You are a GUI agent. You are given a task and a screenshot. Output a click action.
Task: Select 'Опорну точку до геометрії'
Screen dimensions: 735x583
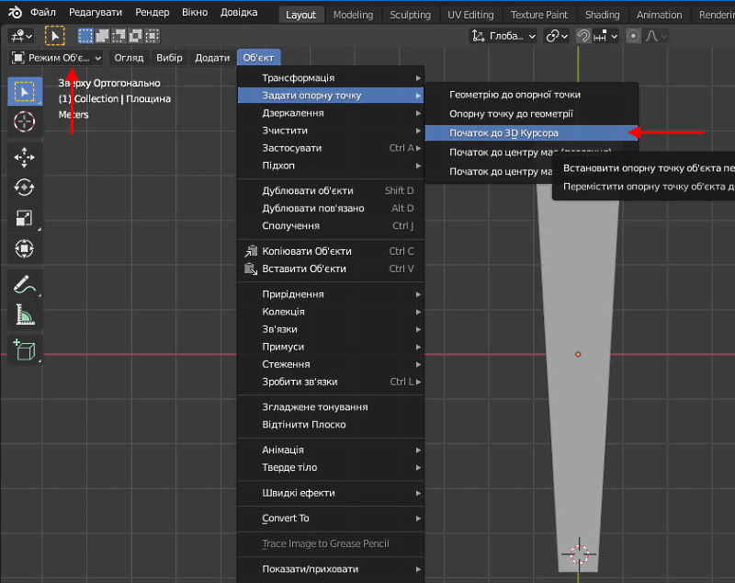coord(531,114)
